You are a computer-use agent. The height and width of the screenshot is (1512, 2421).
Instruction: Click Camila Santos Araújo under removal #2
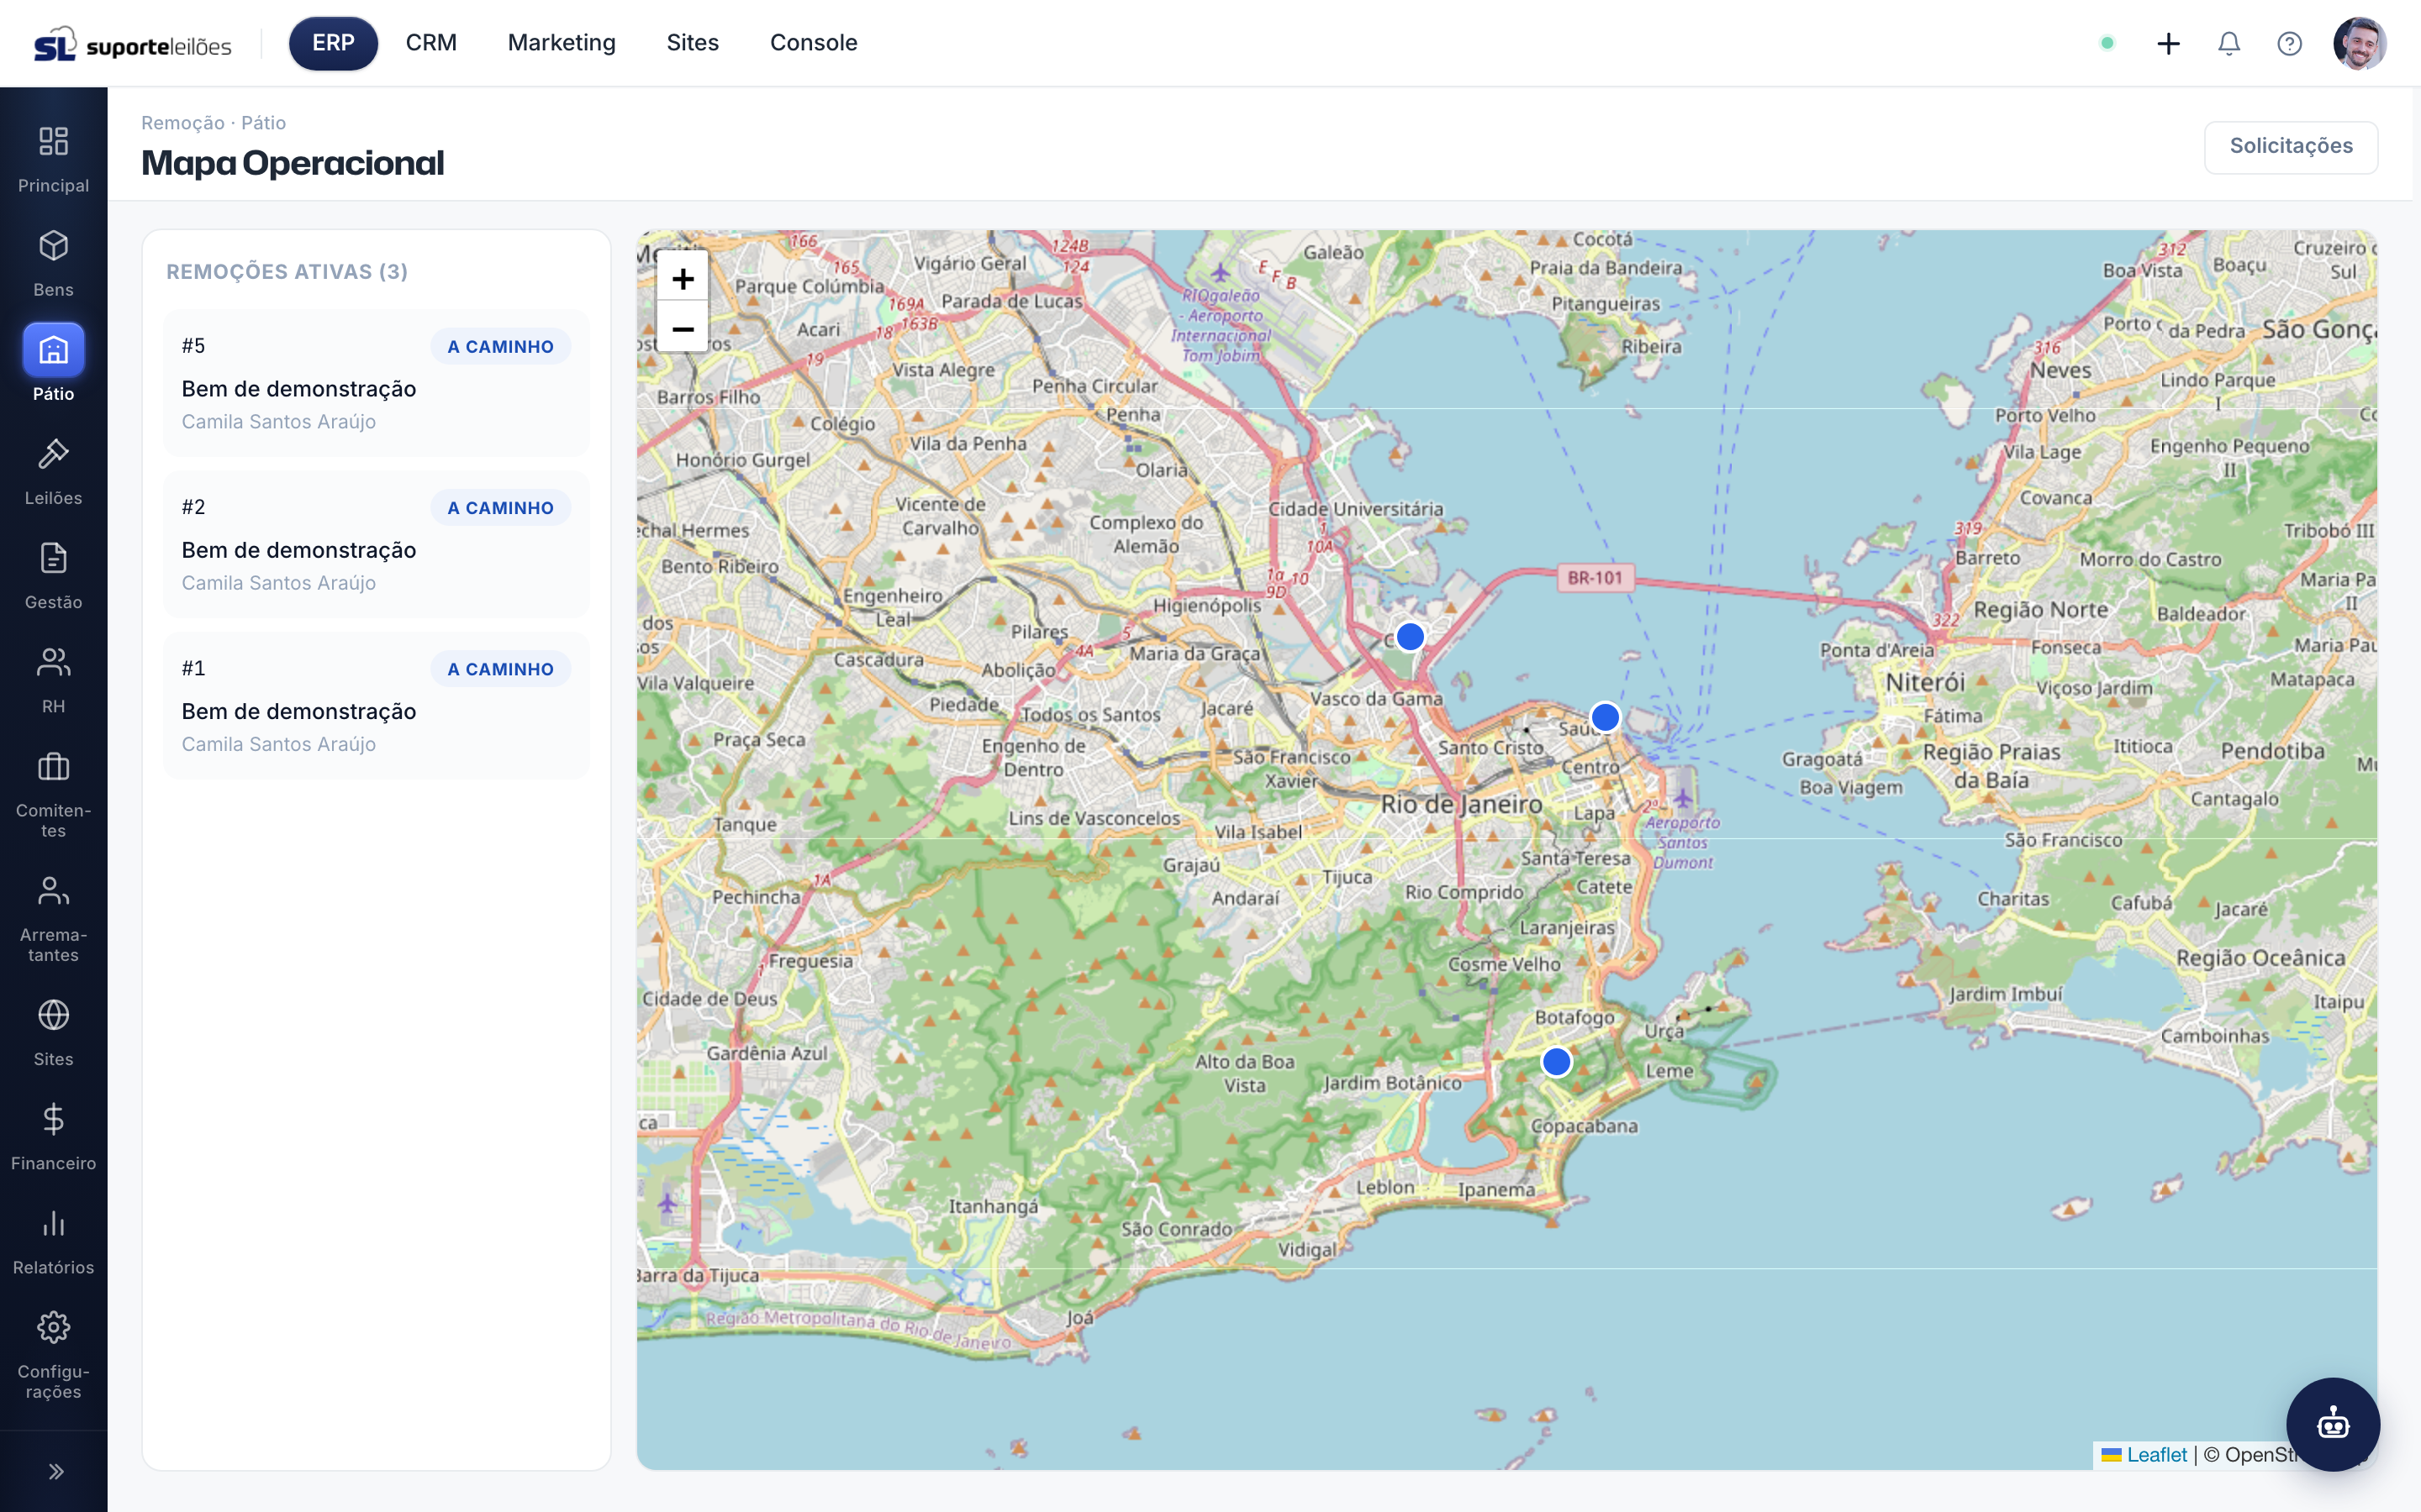point(278,582)
